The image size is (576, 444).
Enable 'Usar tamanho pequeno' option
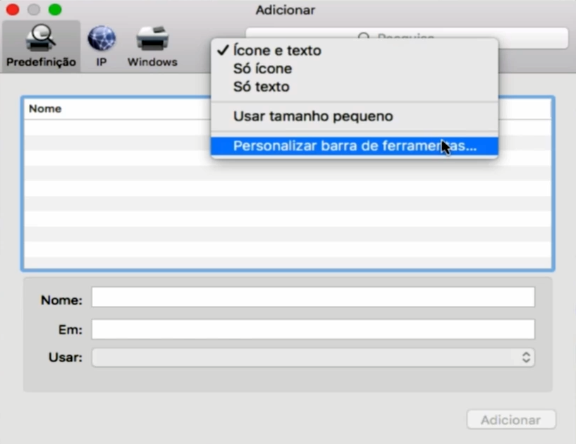pos(313,116)
